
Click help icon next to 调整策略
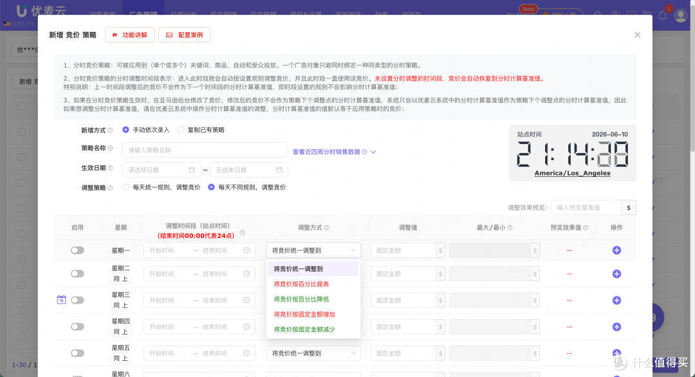pyautogui.click(x=111, y=188)
